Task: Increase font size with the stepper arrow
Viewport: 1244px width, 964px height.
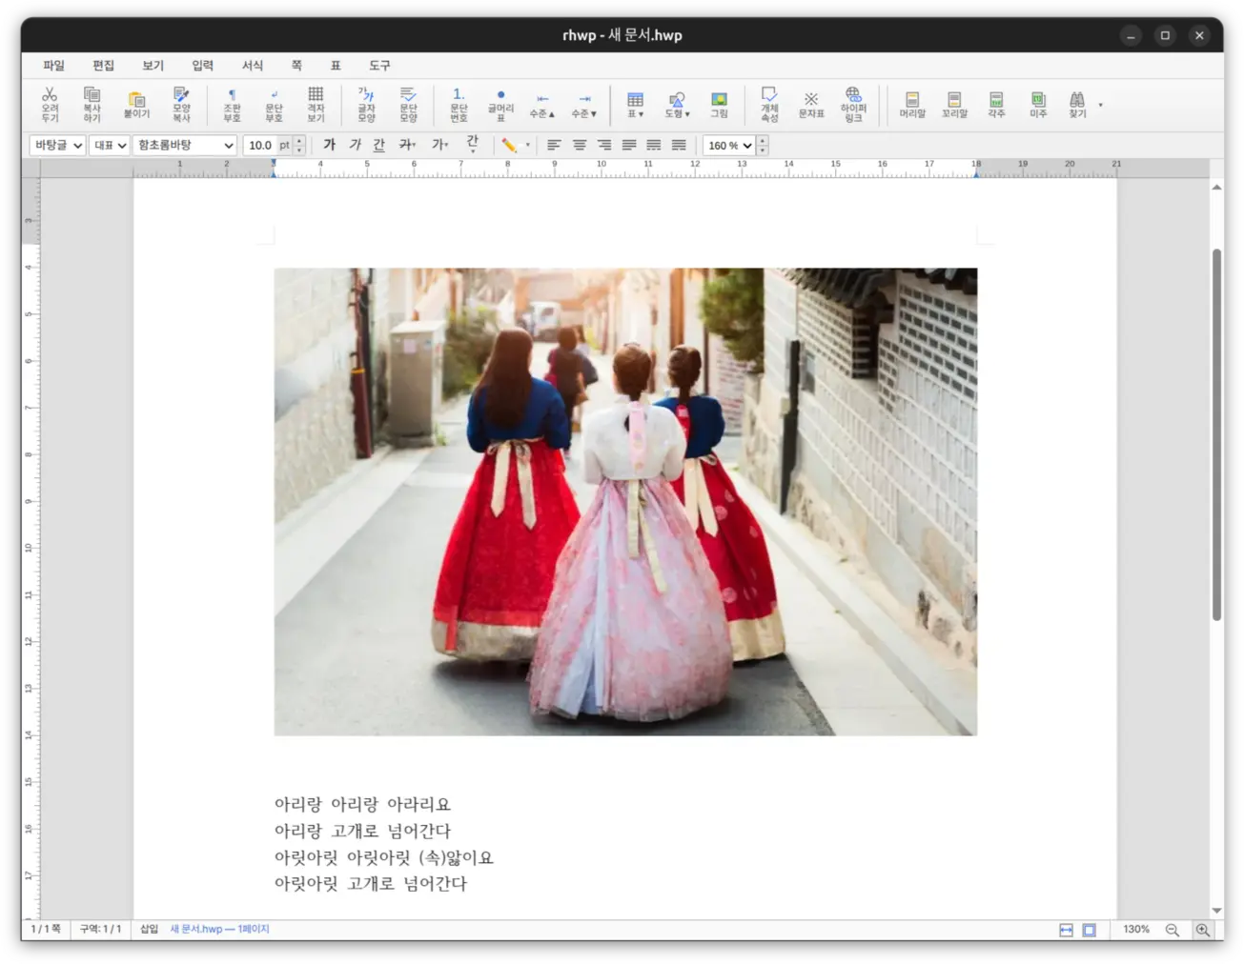Action: click(298, 140)
